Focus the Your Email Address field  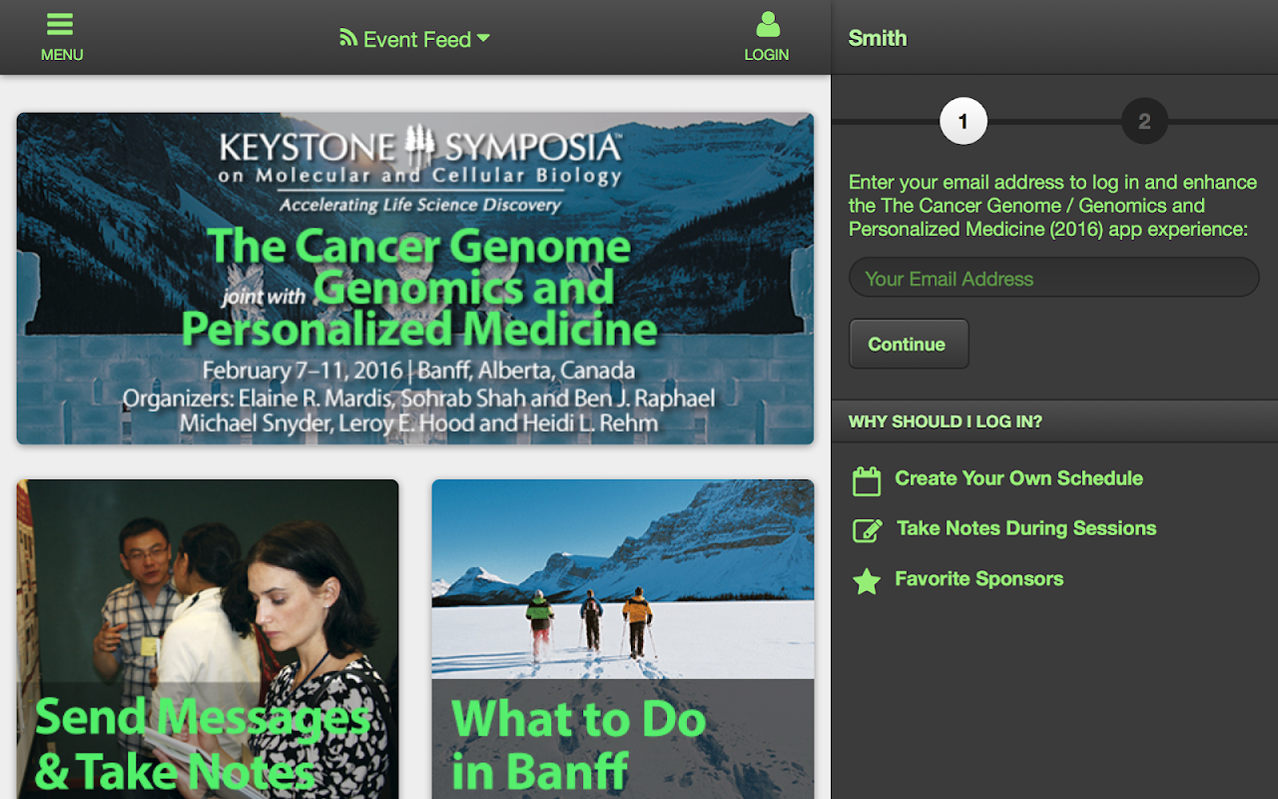coord(1054,278)
